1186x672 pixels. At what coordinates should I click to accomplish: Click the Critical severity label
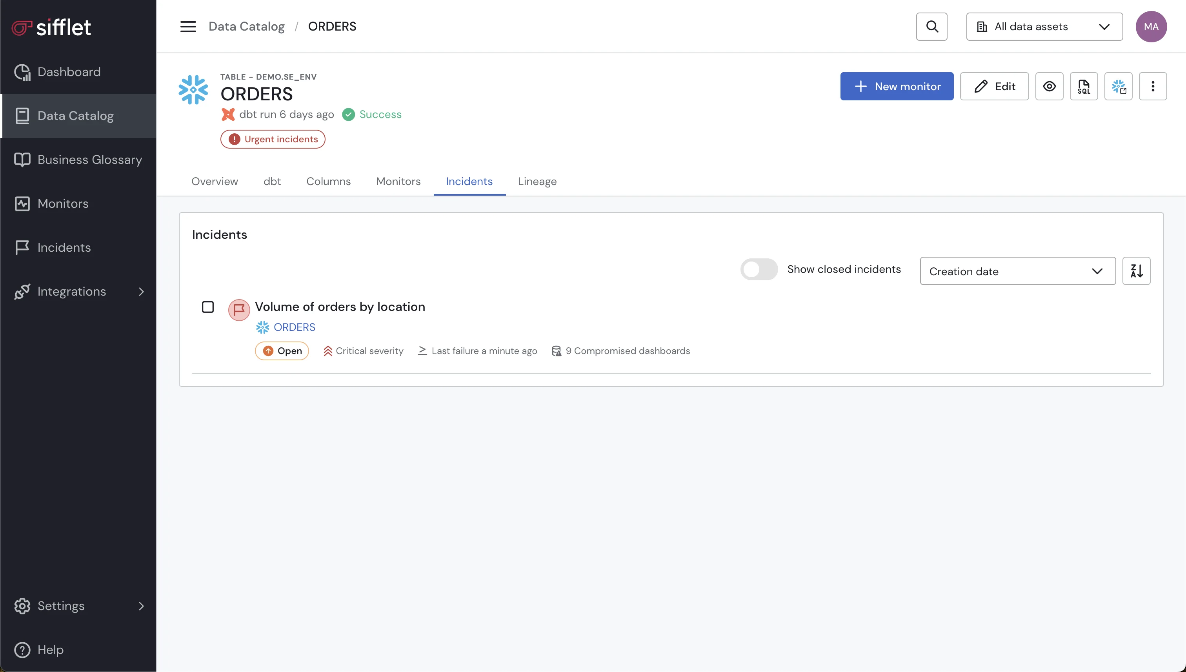[x=369, y=351]
